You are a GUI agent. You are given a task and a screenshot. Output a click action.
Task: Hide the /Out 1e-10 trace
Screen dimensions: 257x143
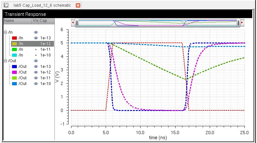coord(36,83)
